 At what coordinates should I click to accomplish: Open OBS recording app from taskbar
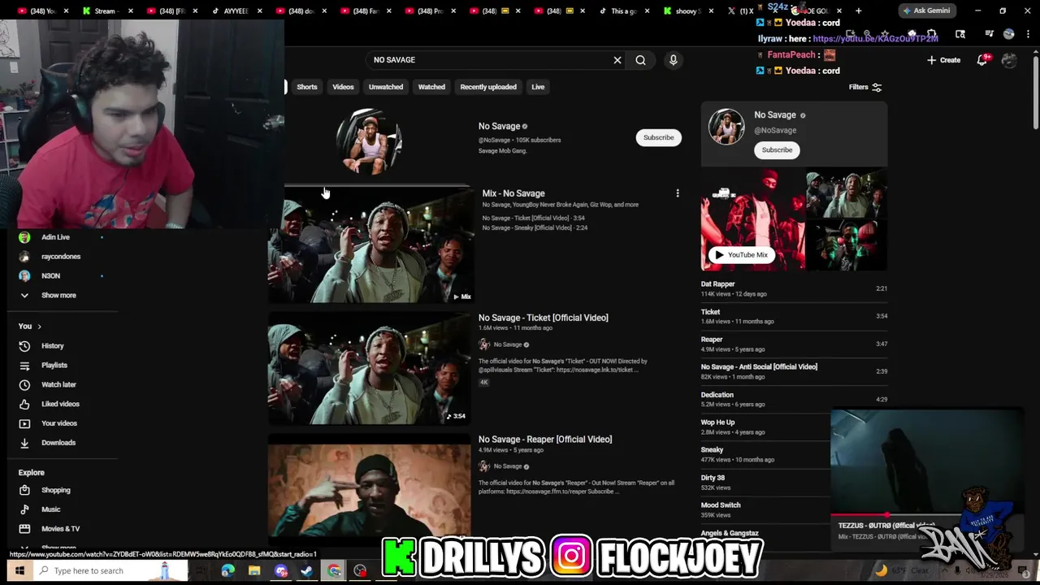coord(360,570)
